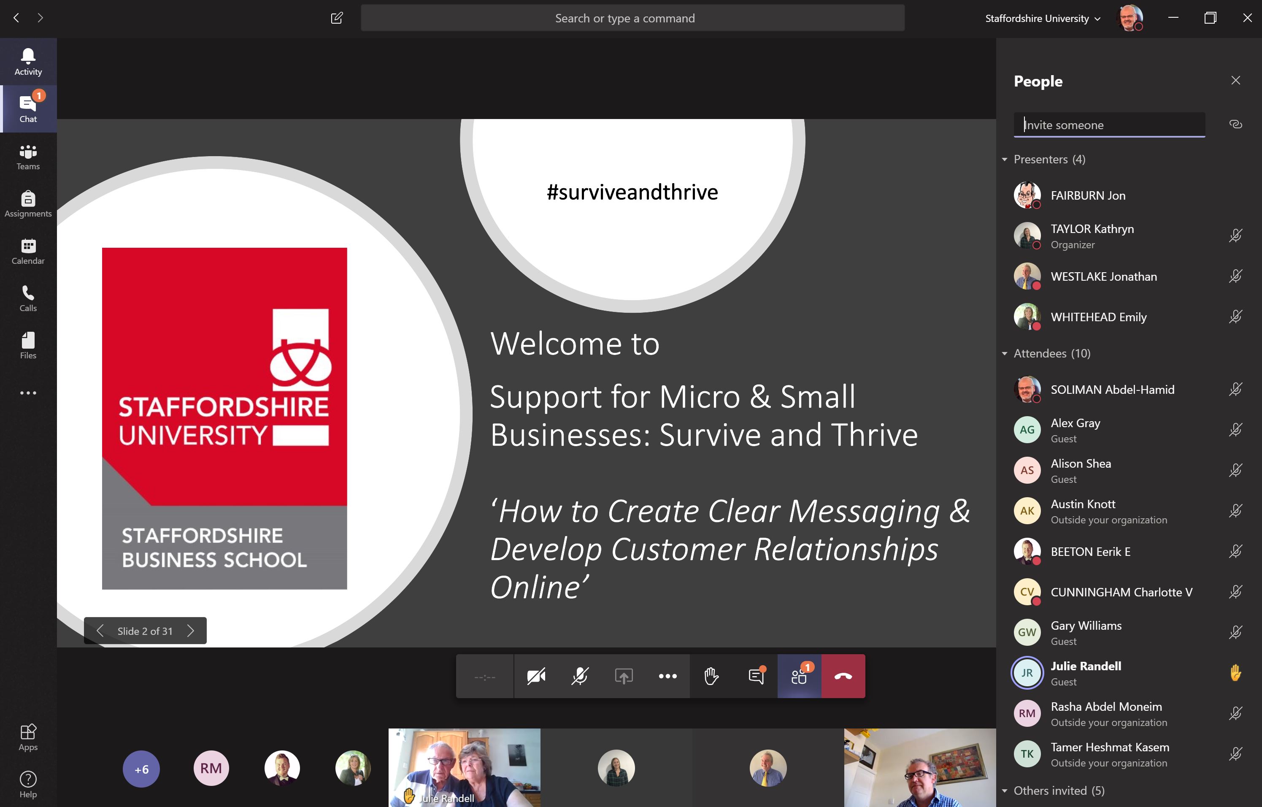Viewport: 1262px width, 807px height.
Task: Copy the meeting join link
Action: [1235, 124]
